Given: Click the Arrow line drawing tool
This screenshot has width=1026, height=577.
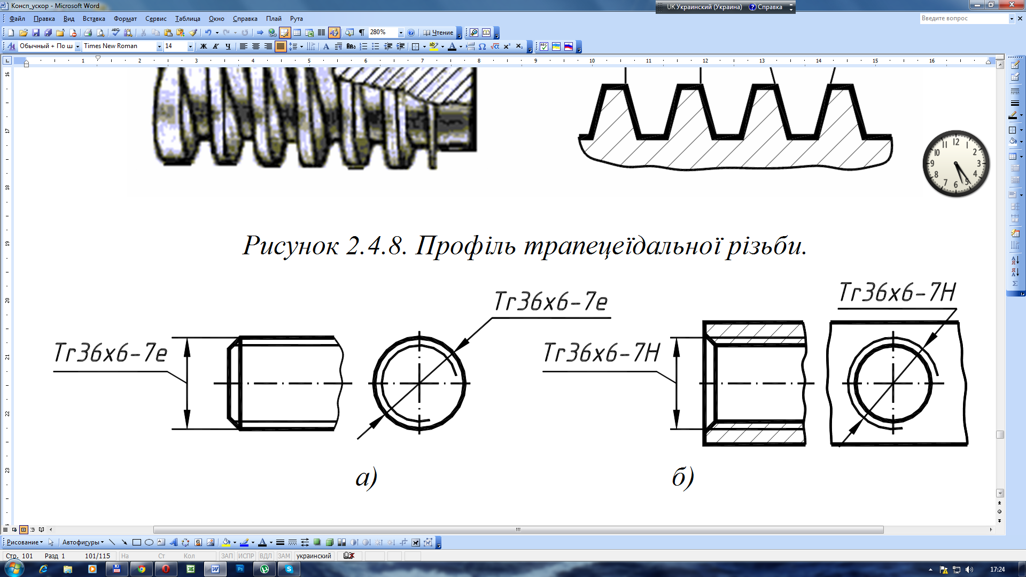Looking at the screenshot, I should click(x=124, y=542).
